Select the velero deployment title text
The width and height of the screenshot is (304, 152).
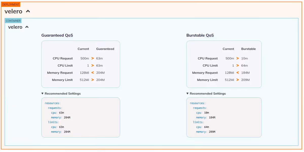(x=13, y=11)
